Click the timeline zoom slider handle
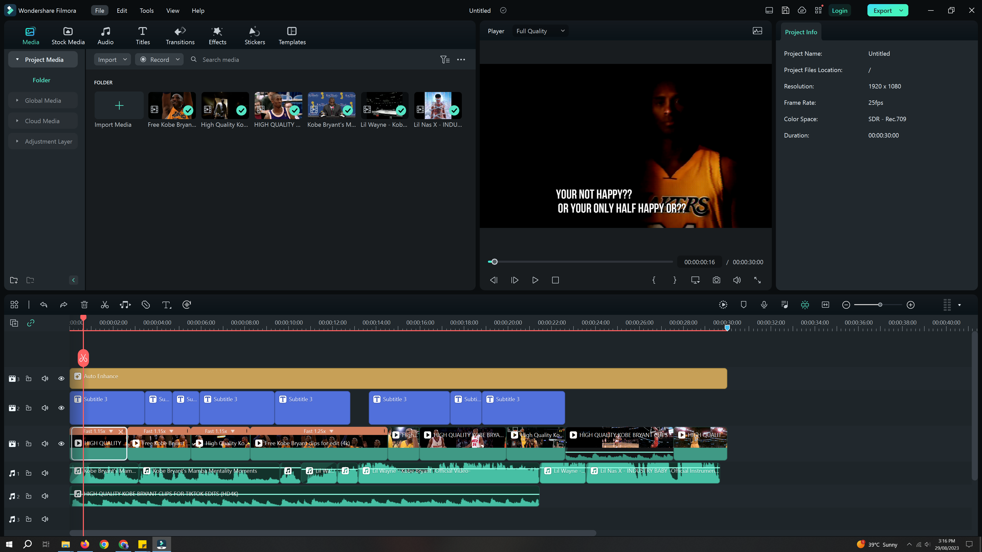 point(880,305)
